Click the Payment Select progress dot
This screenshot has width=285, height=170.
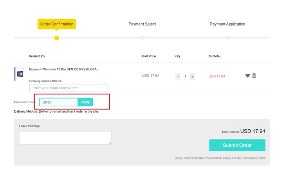click(142, 38)
